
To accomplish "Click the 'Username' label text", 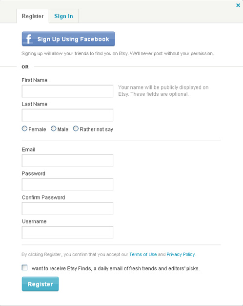I will click(x=34, y=221).
